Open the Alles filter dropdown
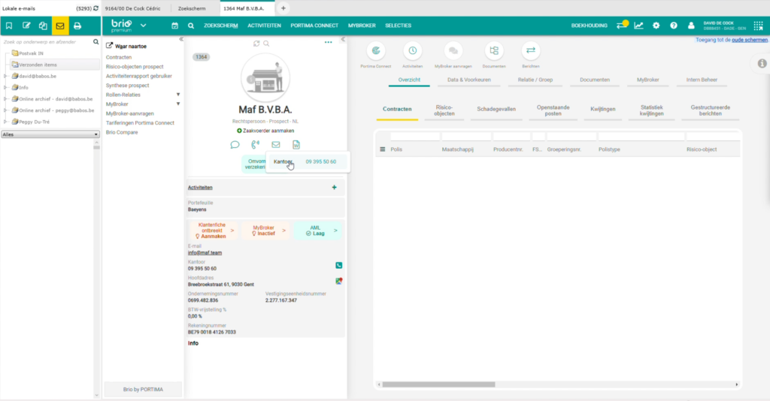This screenshot has height=401, width=770. click(x=50, y=134)
